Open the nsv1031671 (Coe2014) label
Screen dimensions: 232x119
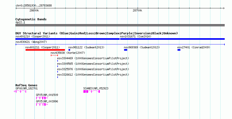pyautogui.click(x=136, y=36)
